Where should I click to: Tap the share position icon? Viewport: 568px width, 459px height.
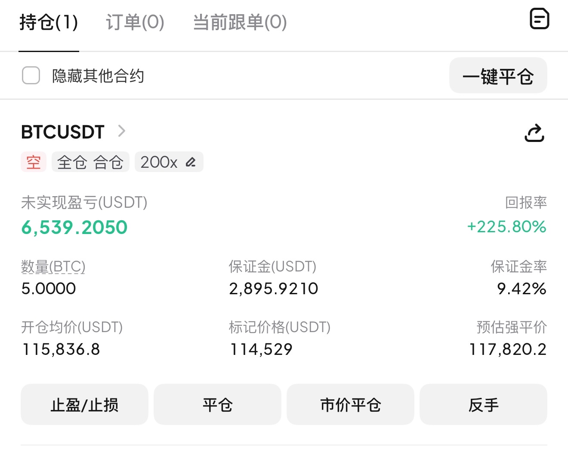tap(534, 133)
